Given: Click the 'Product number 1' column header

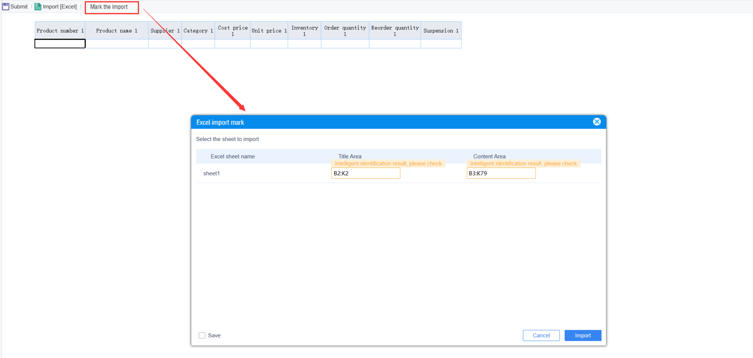Looking at the screenshot, I should pyautogui.click(x=60, y=30).
